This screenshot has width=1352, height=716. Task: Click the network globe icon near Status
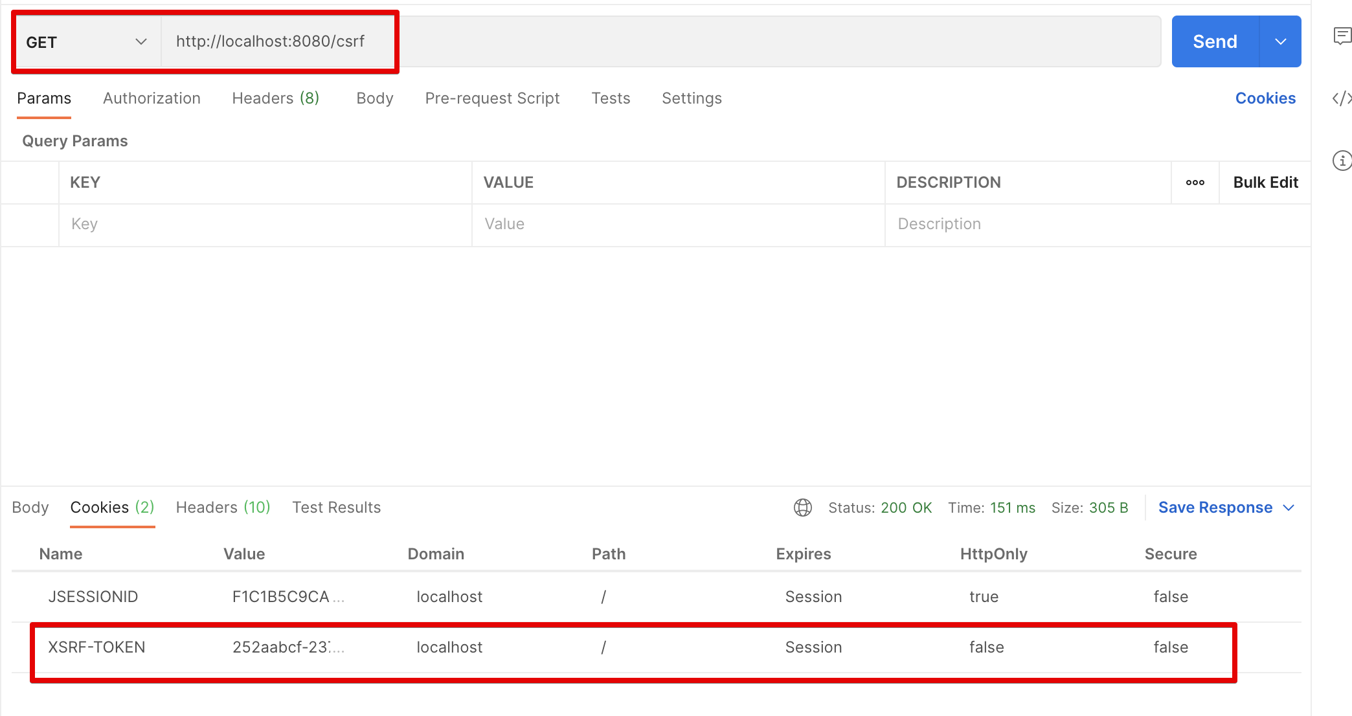tap(802, 508)
